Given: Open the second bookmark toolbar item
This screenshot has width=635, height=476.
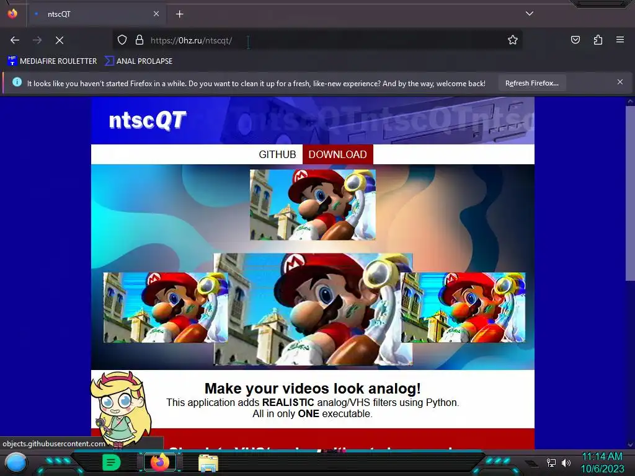Looking at the screenshot, I should coord(138,61).
